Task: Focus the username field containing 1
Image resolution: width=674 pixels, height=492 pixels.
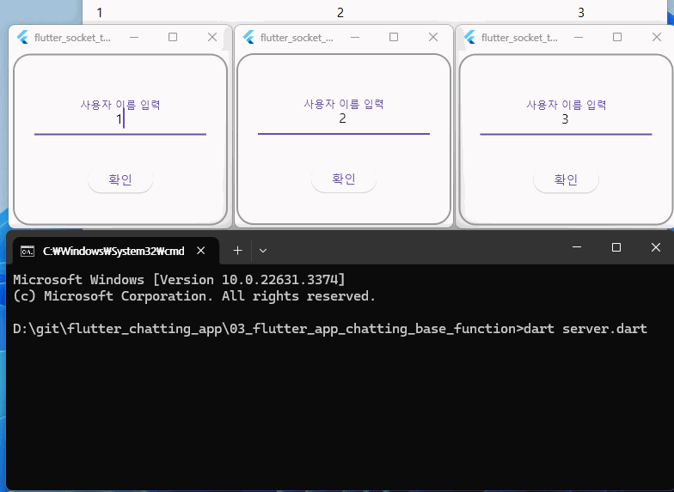Action: (x=120, y=118)
